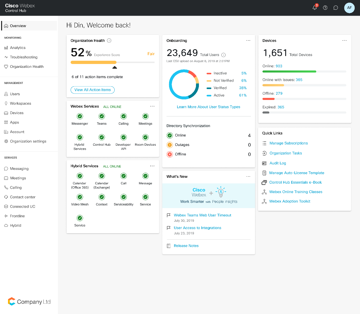Click the Video Mesh status icon
Image resolution: width=360 pixels, height=314 pixels.
pyautogui.click(x=80, y=197)
